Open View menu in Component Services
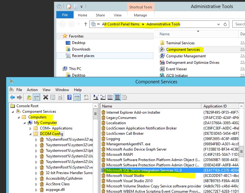 coord(46,90)
